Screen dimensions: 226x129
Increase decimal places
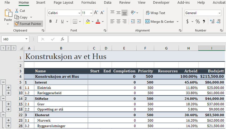[x=212, y=21]
